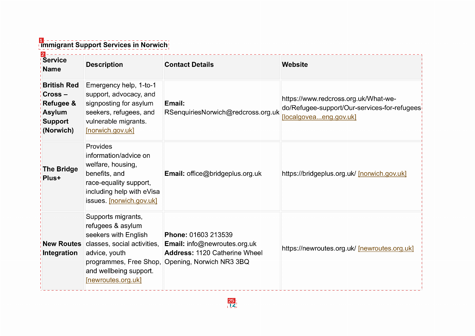Viewport: 475px width, 336px height.
Task: Open the newroutes.org.uk link in the Website column
Action: (386, 248)
